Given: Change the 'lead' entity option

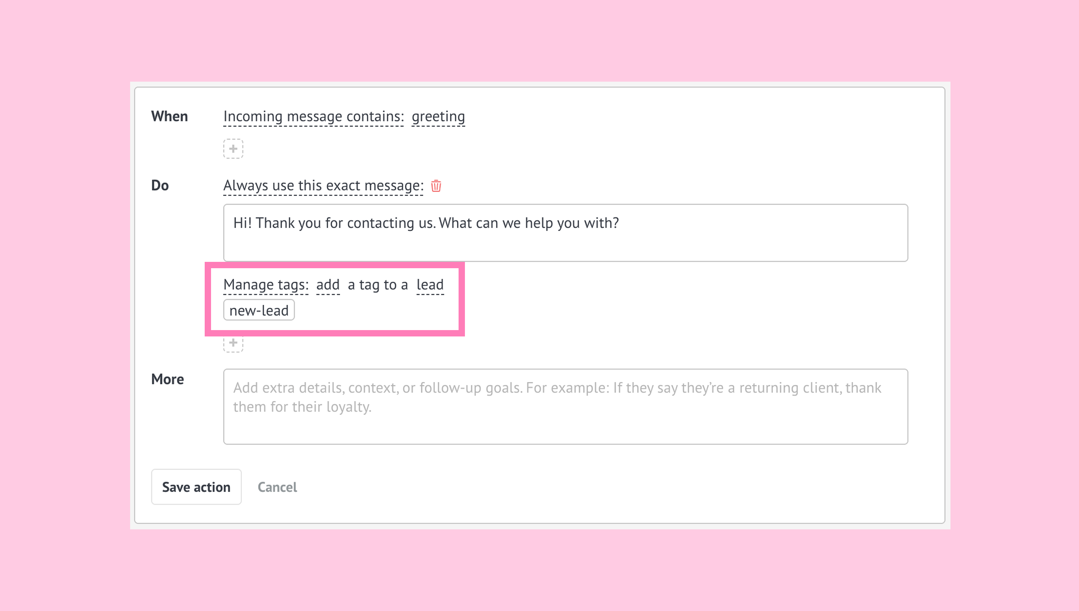Looking at the screenshot, I should tap(430, 285).
